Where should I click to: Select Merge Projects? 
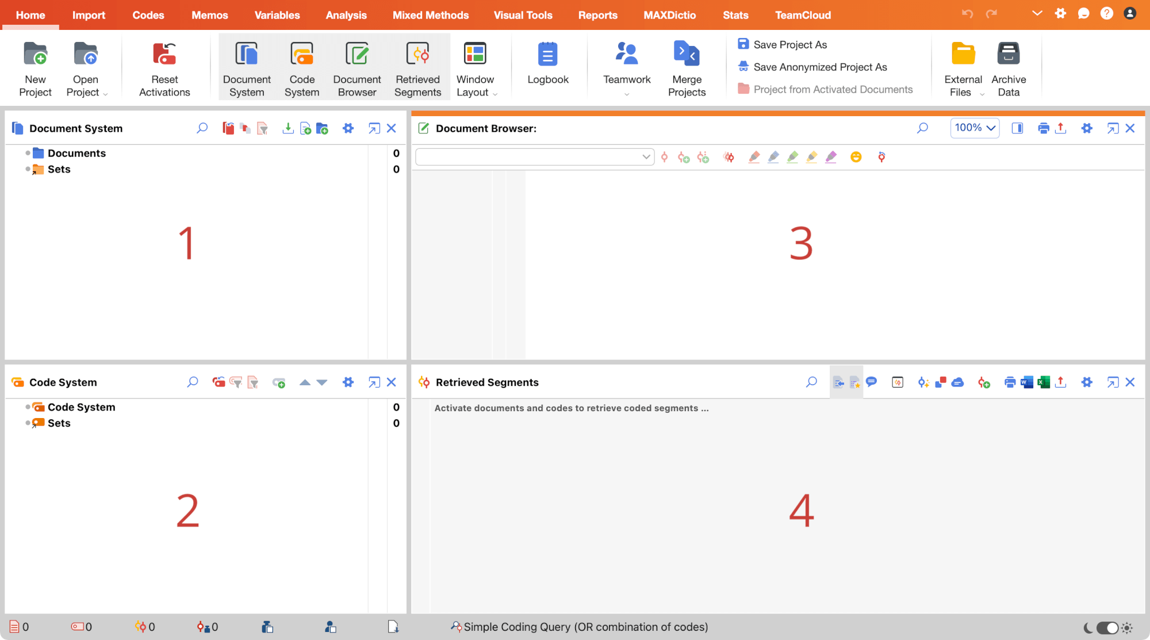(686, 66)
